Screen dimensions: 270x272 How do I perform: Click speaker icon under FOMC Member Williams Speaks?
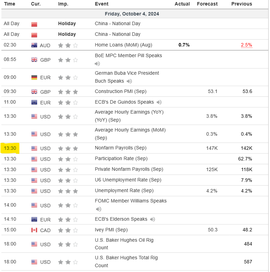(x=98, y=209)
